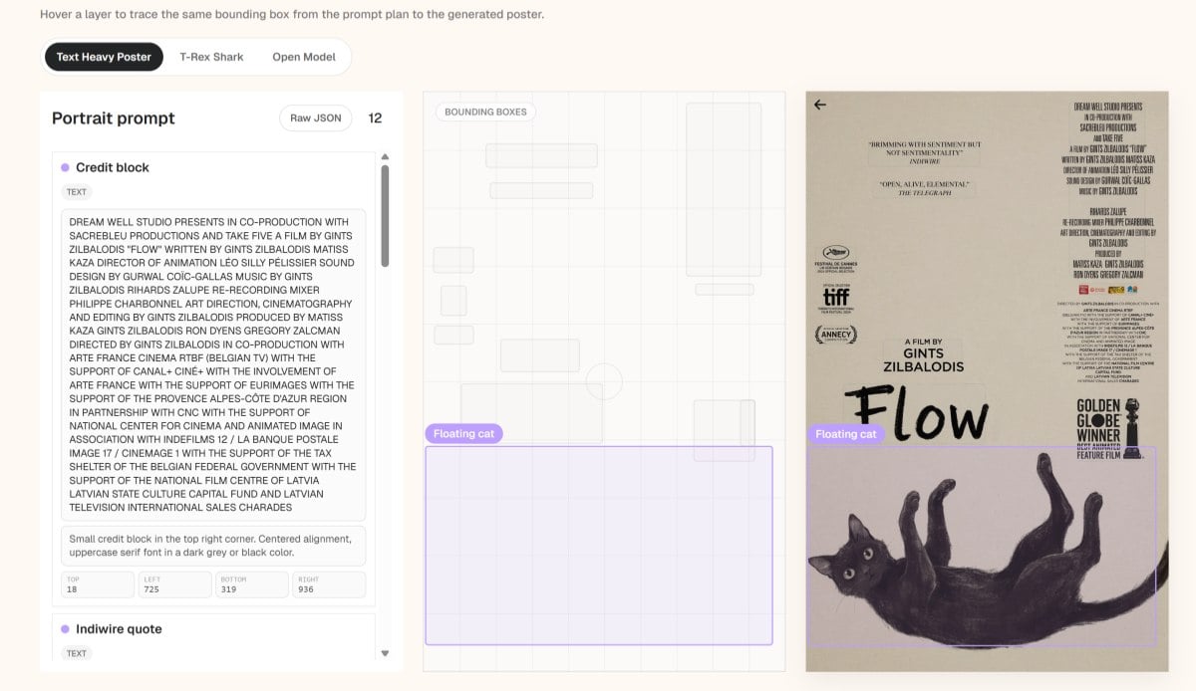Image resolution: width=1196 pixels, height=691 pixels.
Task: Switch to the T-Rex Shark tab
Action: pyautogui.click(x=211, y=57)
